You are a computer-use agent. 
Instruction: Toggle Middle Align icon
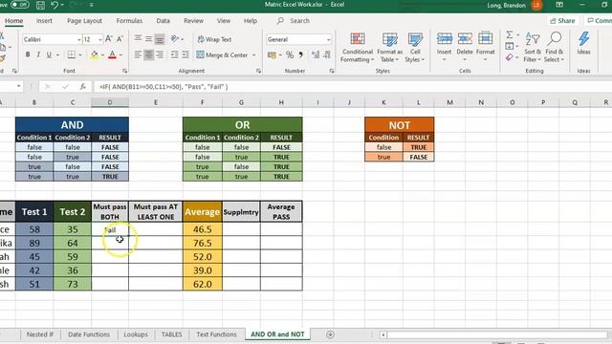pyautogui.click(x=149, y=39)
